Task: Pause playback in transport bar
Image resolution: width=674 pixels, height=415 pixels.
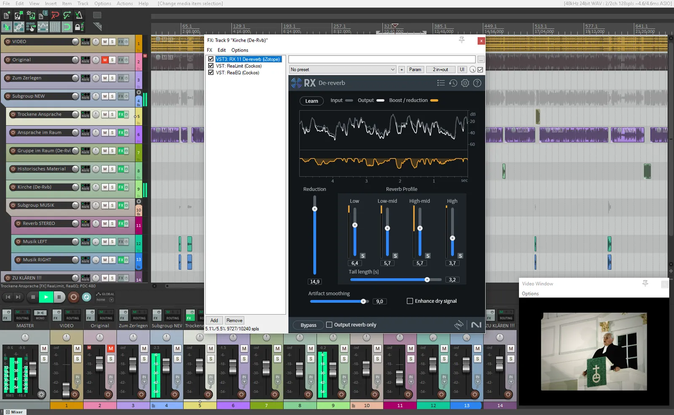Action: (x=59, y=297)
